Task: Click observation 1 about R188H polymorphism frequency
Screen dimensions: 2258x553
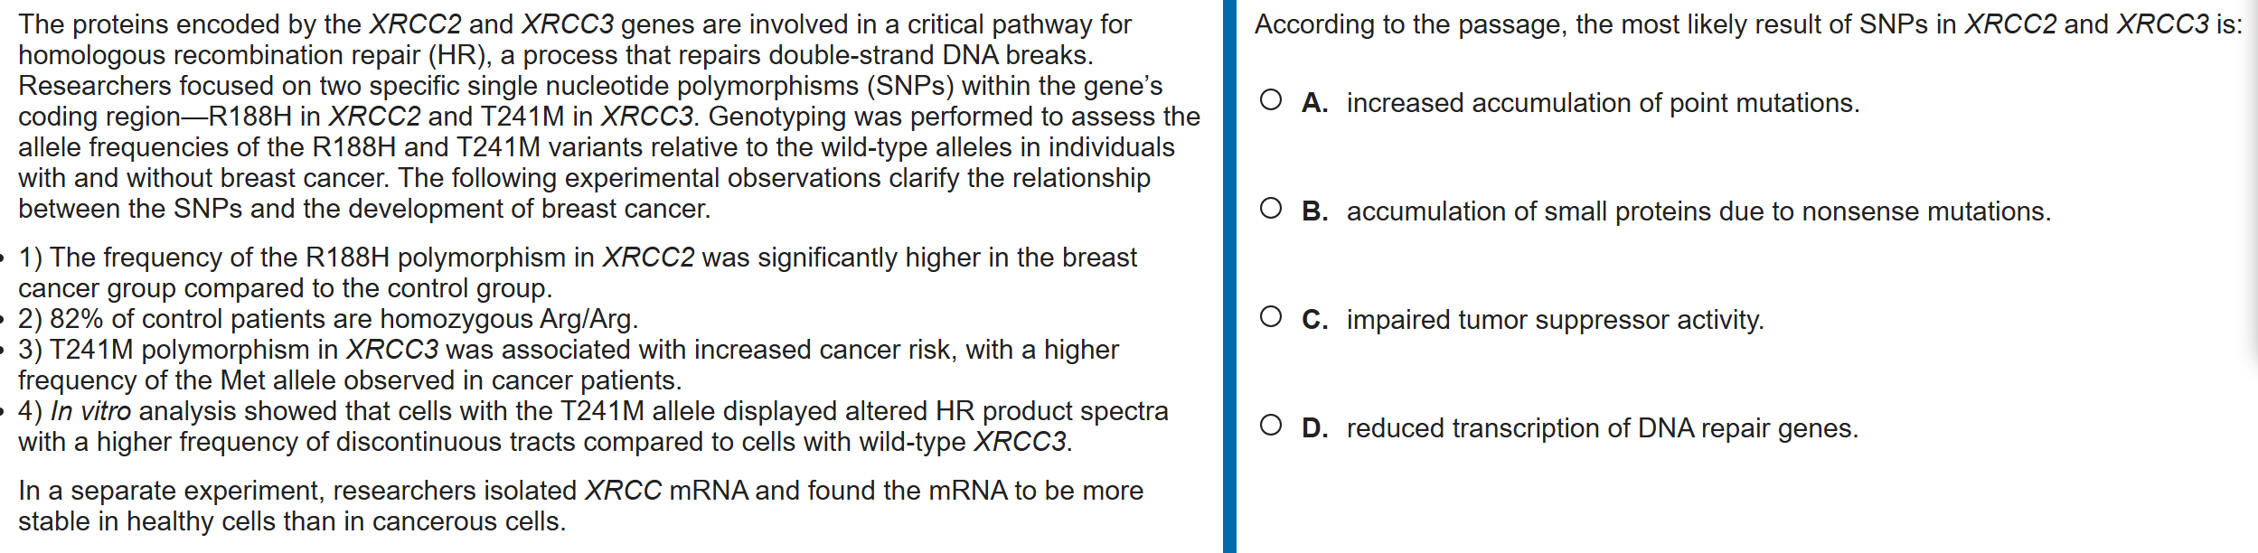Action: click(577, 273)
